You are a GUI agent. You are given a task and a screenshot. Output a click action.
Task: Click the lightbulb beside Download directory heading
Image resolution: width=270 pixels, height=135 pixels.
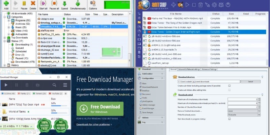[x=262, y=77]
